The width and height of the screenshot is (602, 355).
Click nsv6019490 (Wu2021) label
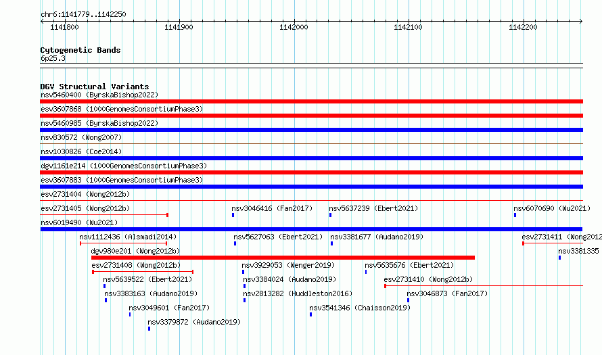click(x=79, y=222)
